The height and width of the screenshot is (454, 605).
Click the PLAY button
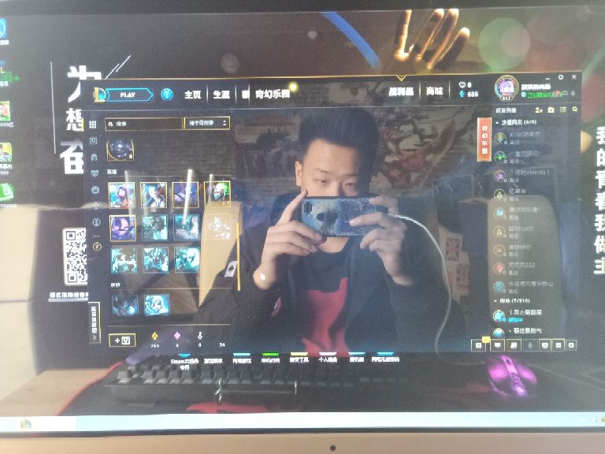coord(127,95)
